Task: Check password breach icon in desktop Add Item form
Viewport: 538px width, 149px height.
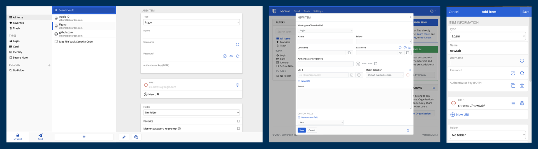Action: pos(224,56)
